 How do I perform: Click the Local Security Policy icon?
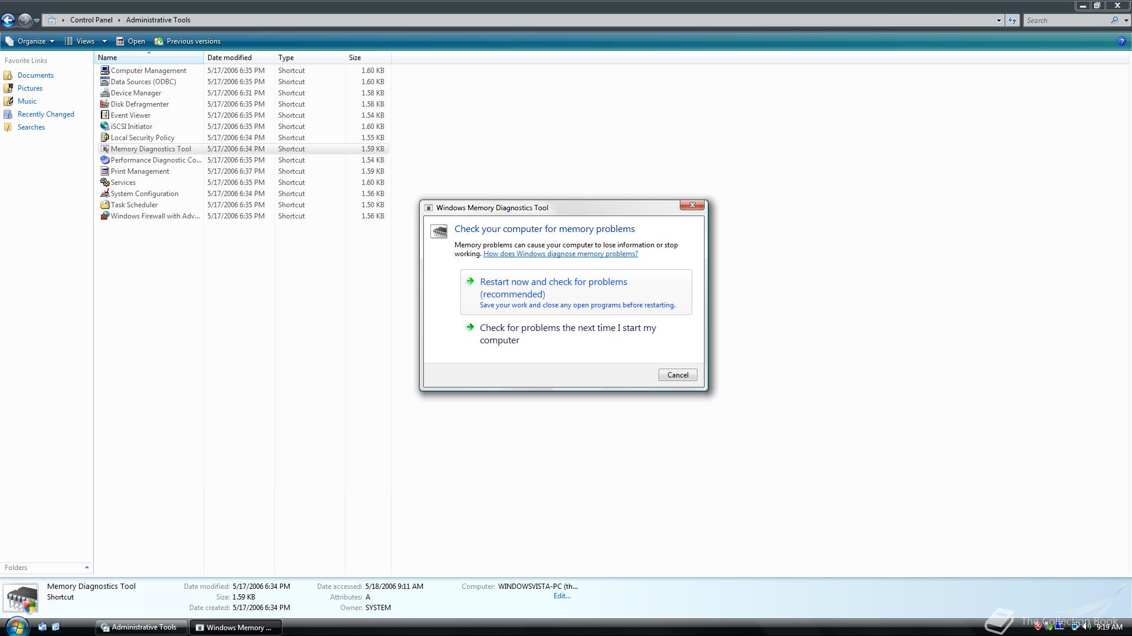click(x=105, y=137)
